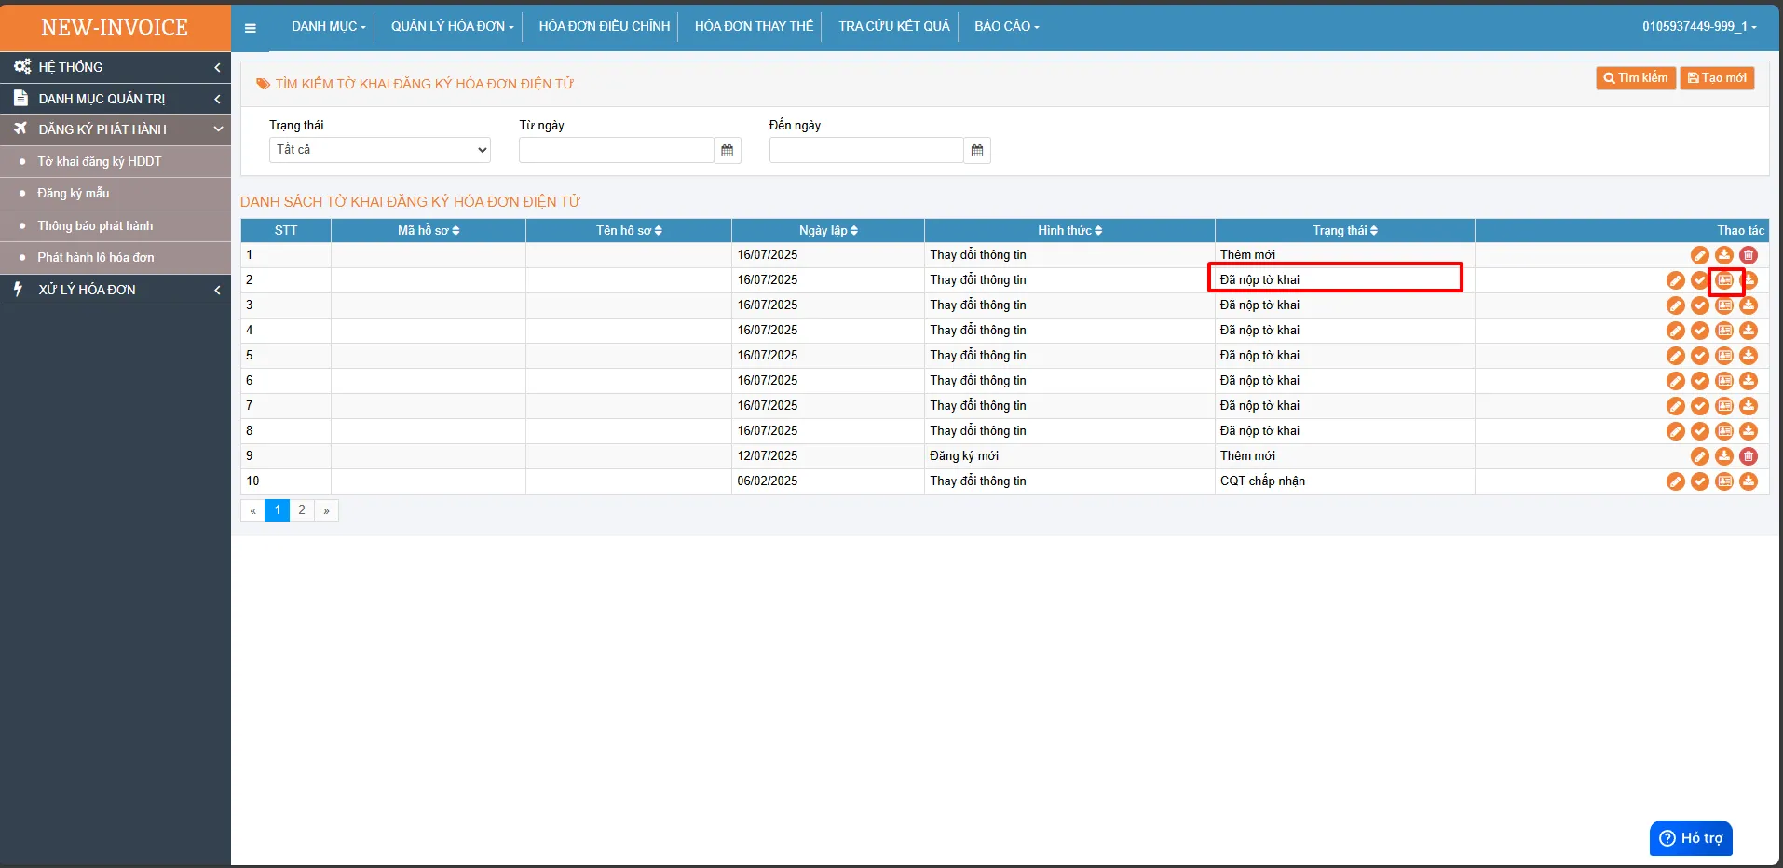Go to page 2 of the list
Viewport: 1783px width, 868px height.
pos(302,510)
